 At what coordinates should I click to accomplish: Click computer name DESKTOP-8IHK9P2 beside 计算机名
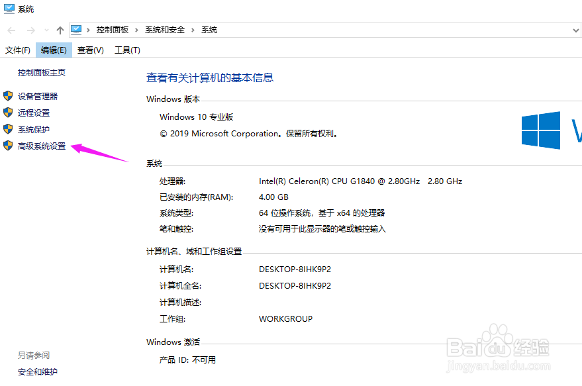(x=295, y=269)
